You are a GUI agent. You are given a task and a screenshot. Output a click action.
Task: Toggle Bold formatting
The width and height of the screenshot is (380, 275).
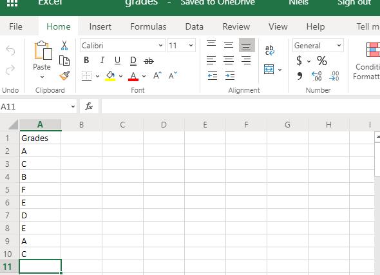[86, 60]
